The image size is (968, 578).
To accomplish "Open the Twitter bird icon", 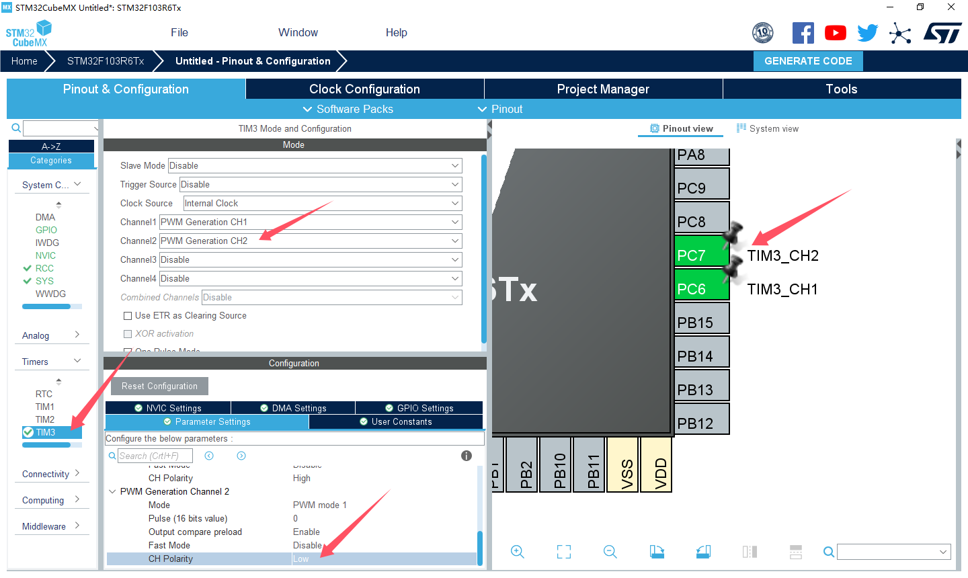I will 867,33.
